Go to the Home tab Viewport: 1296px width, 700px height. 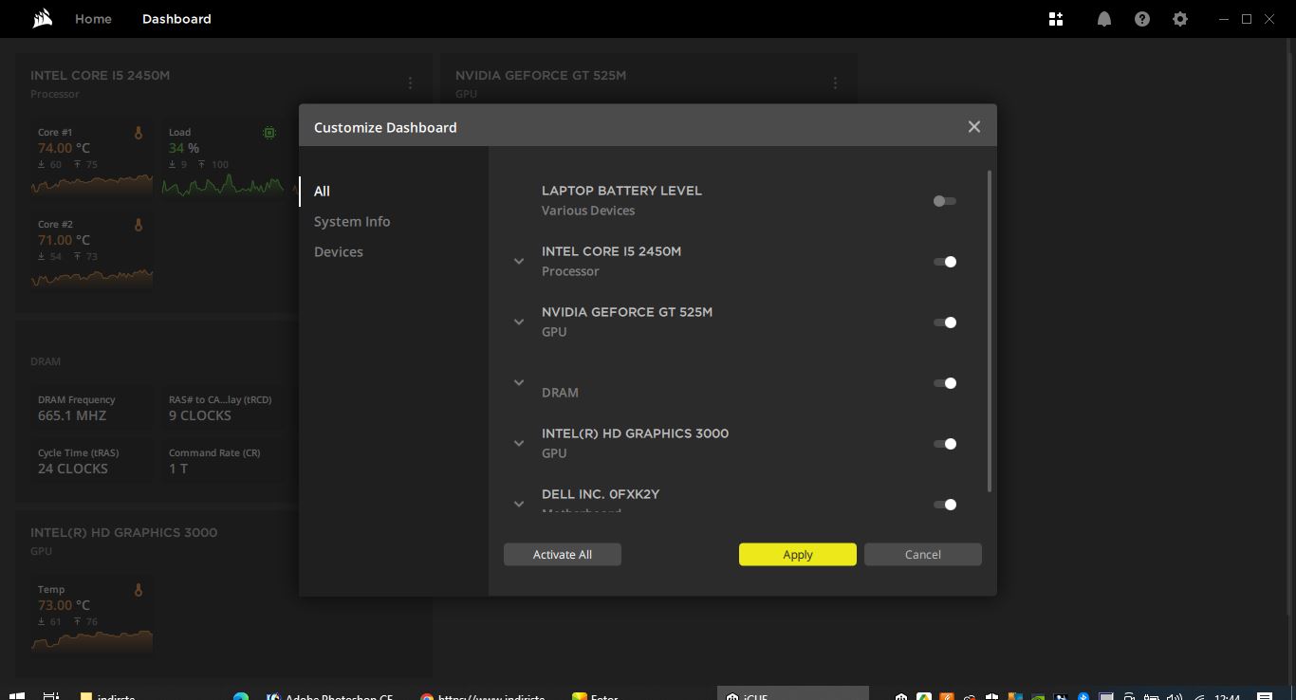click(93, 19)
